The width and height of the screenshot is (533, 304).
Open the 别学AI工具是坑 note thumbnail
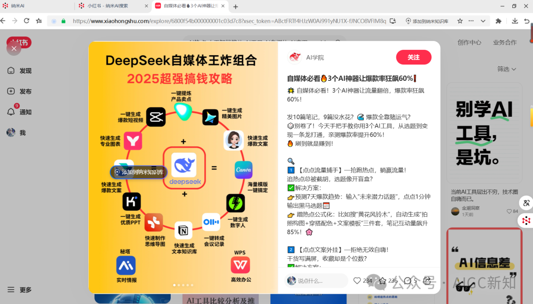[x=484, y=133]
